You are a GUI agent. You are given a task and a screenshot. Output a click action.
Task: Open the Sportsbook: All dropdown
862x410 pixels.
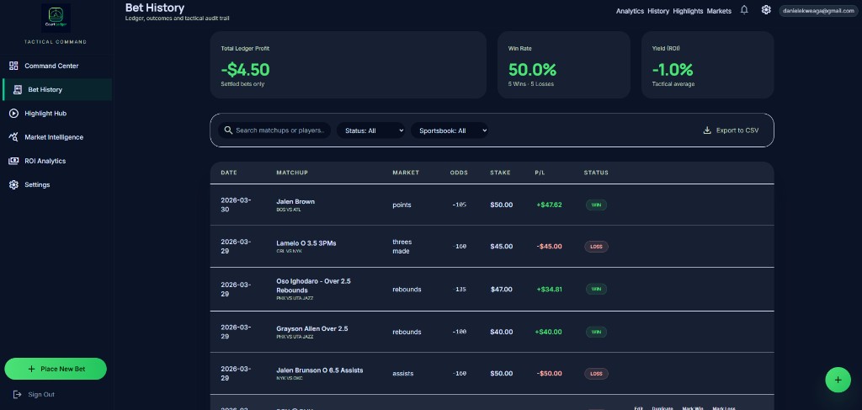[x=450, y=130]
